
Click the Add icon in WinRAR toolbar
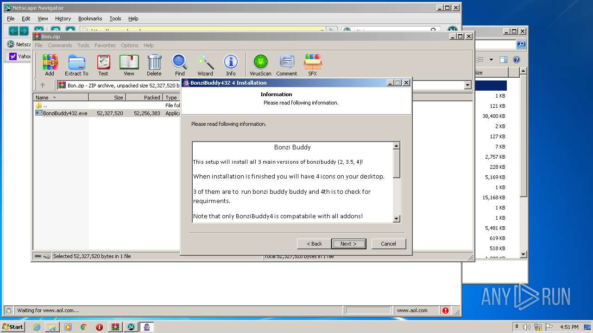pyautogui.click(x=50, y=65)
